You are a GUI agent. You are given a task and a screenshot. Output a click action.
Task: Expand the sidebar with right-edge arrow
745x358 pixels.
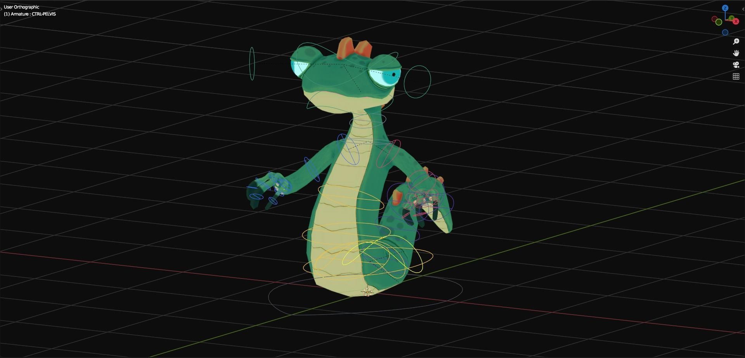[x=743, y=9]
